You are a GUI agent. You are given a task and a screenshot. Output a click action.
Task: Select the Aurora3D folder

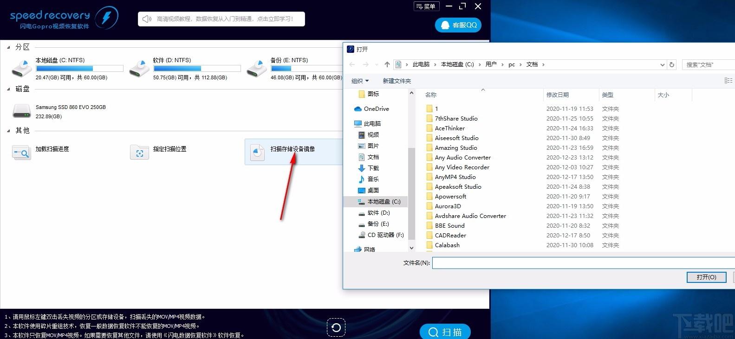point(443,206)
